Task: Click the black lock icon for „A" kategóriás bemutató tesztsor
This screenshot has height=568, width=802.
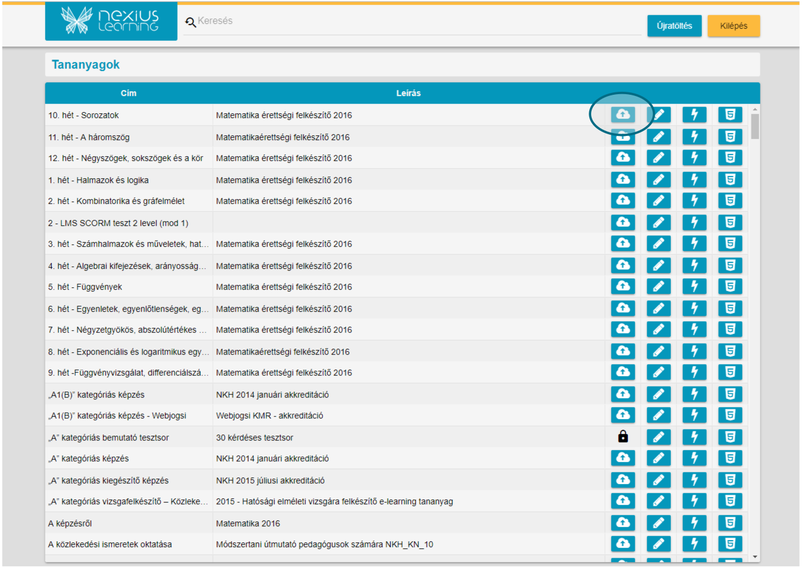Action: pyautogui.click(x=623, y=437)
